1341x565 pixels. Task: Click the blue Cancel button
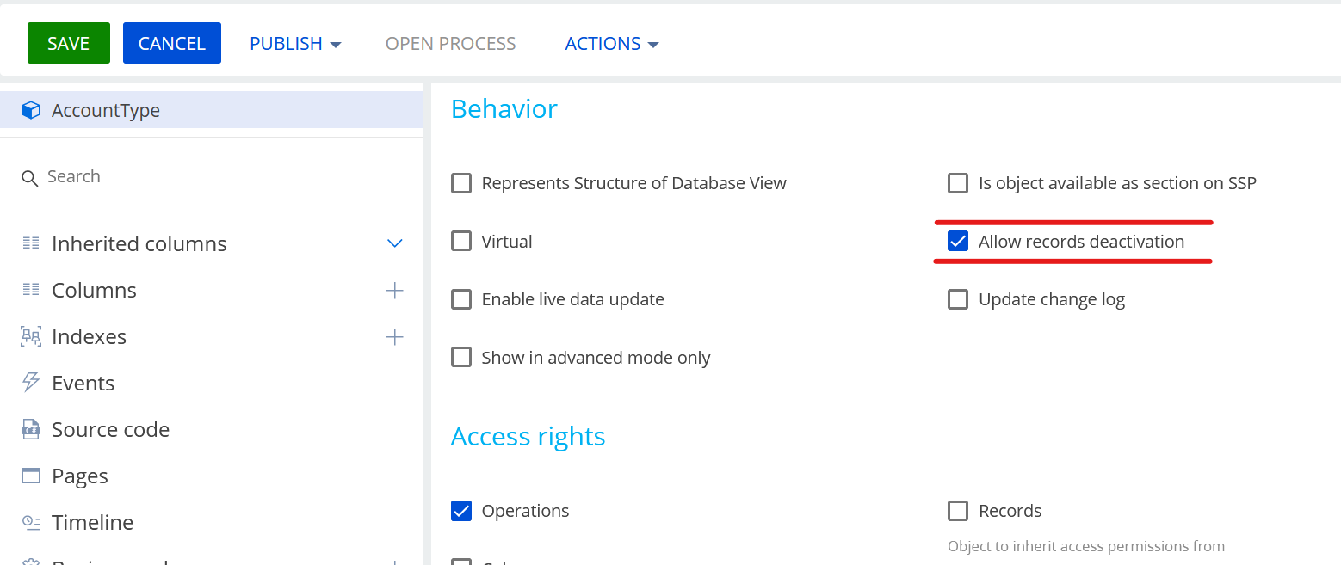coord(172,44)
